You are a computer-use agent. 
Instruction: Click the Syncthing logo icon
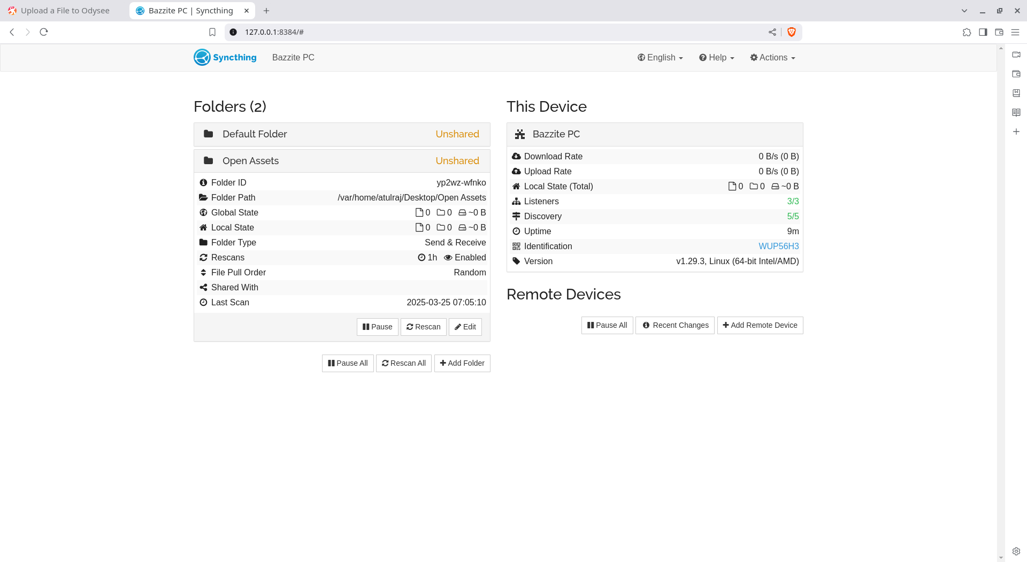coord(202,57)
